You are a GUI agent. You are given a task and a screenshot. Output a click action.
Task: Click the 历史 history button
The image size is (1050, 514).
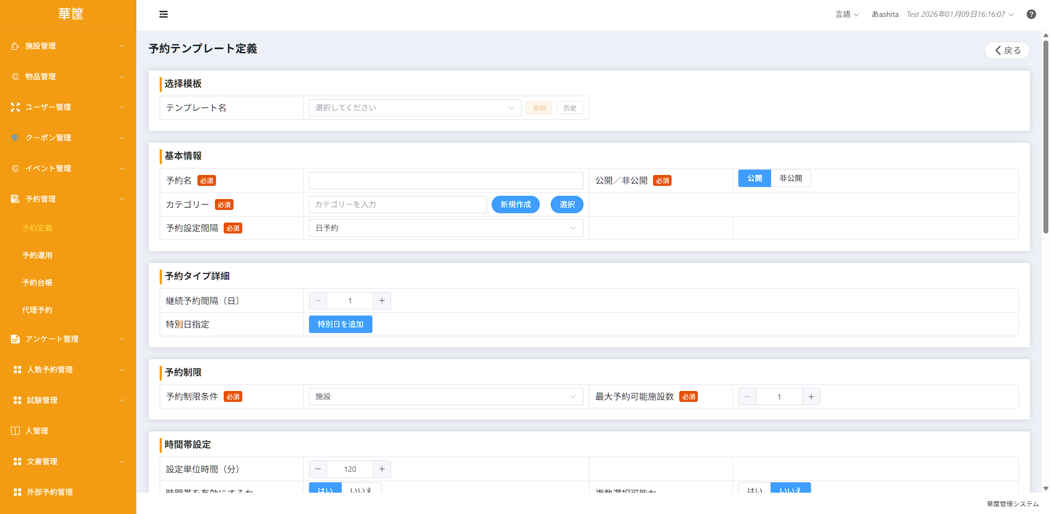click(570, 108)
